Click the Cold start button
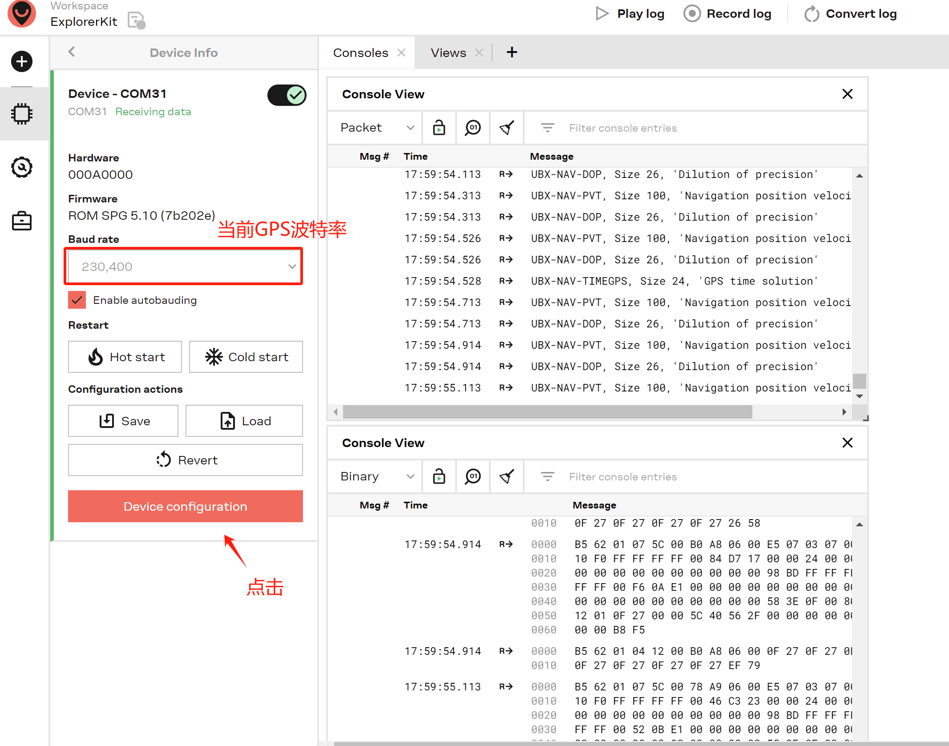 pyautogui.click(x=246, y=357)
